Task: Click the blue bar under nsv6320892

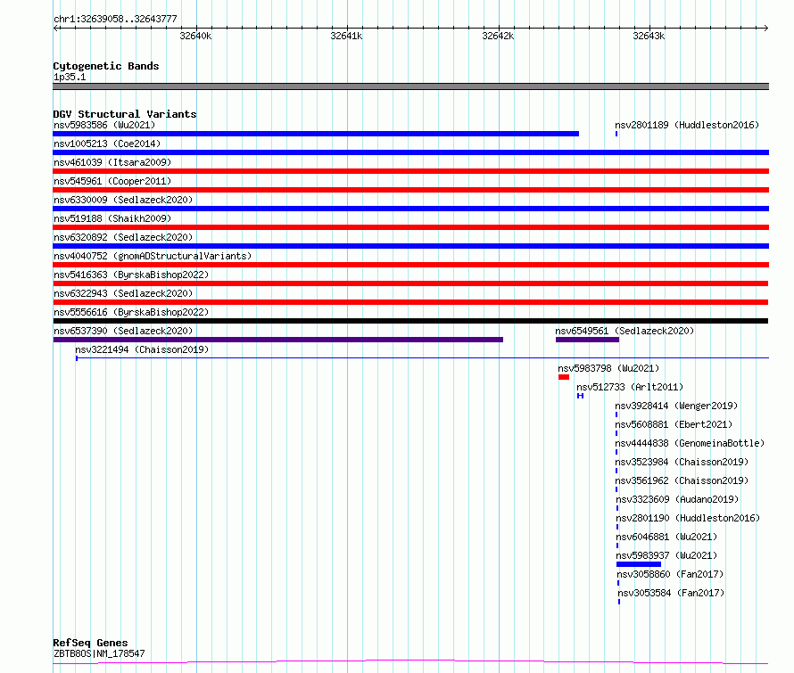Action: click(x=411, y=246)
